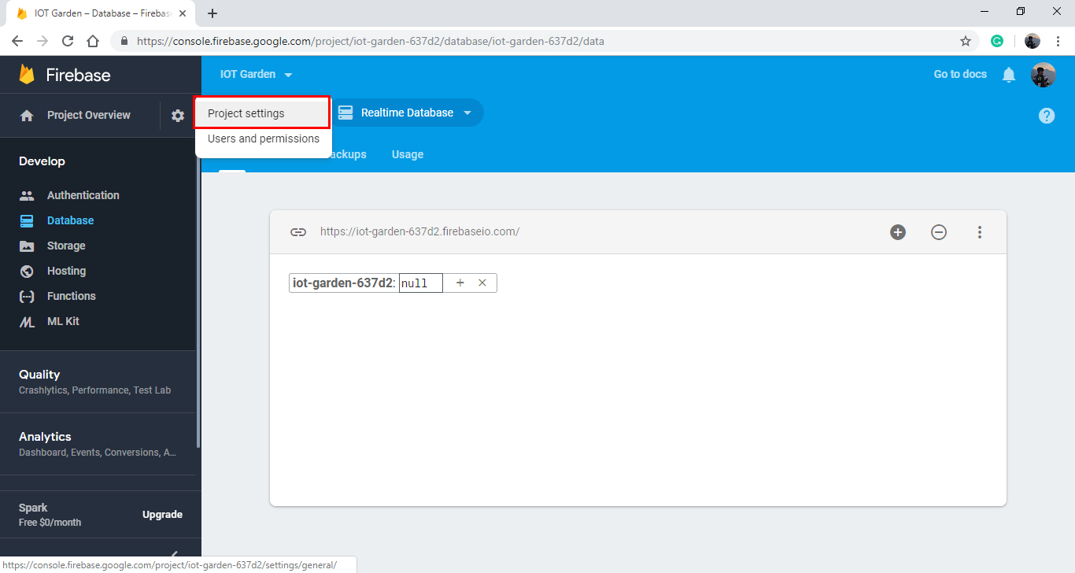Expand the IOT Garden project dropdown

click(x=256, y=74)
